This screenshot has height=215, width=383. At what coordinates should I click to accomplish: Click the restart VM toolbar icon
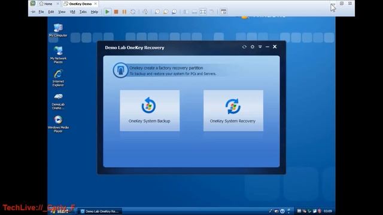click(x=133, y=12)
